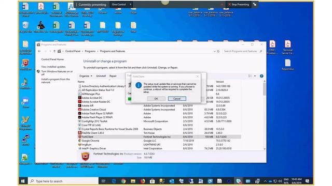332x186 pixels.
Task: Click Control Panel in the address breadcrumb
Action: 73,51
